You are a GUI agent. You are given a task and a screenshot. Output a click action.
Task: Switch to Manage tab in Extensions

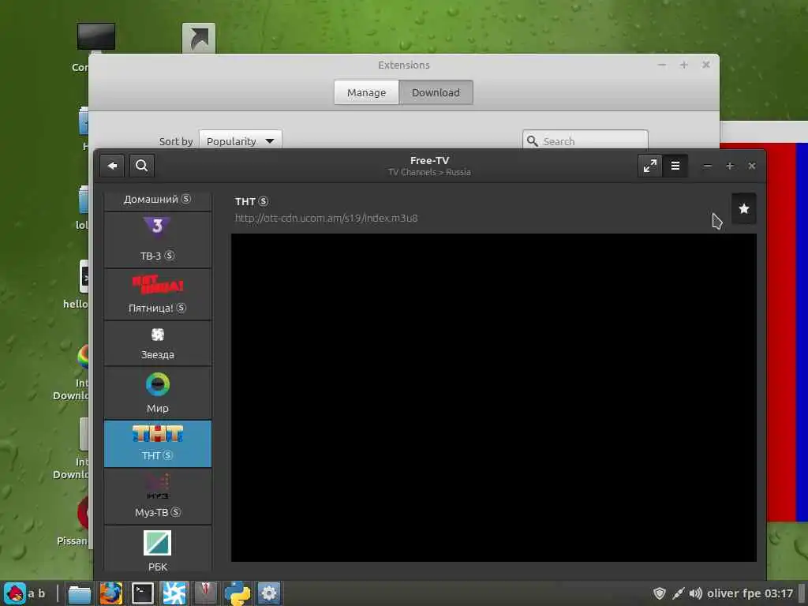(366, 93)
